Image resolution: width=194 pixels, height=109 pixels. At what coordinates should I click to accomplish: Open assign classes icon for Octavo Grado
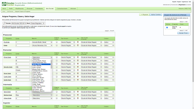pos(57,98)
